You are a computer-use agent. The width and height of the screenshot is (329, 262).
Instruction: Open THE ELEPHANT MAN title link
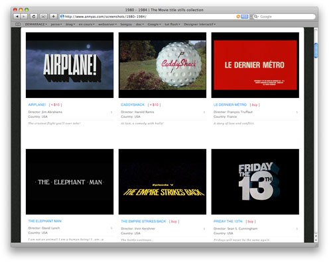[45, 221]
